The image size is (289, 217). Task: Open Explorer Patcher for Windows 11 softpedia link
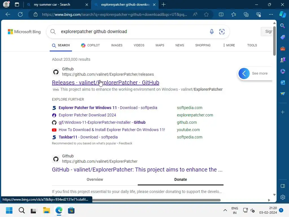coord(108,108)
